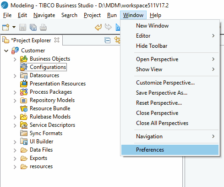Close the open Window menu
Viewport: 224px width, 187px height.
point(133,15)
